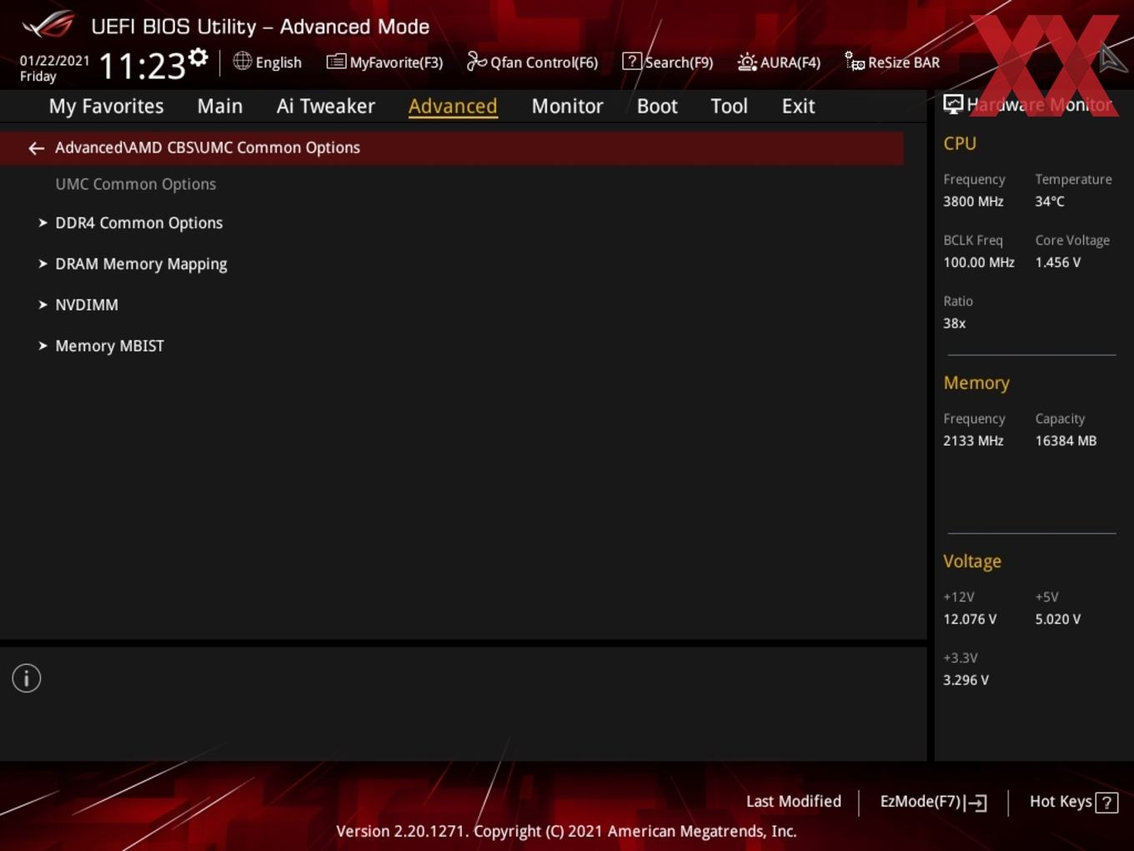The image size is (1134, 851).
Task: Change language via English button
Action: coord(278,63)
